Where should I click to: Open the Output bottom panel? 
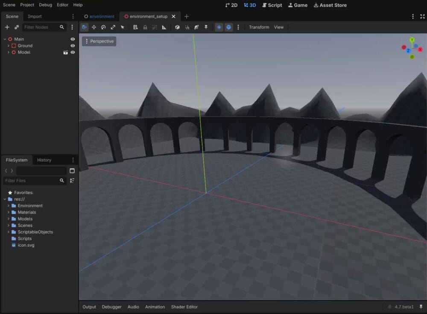[x=89, y=307]
